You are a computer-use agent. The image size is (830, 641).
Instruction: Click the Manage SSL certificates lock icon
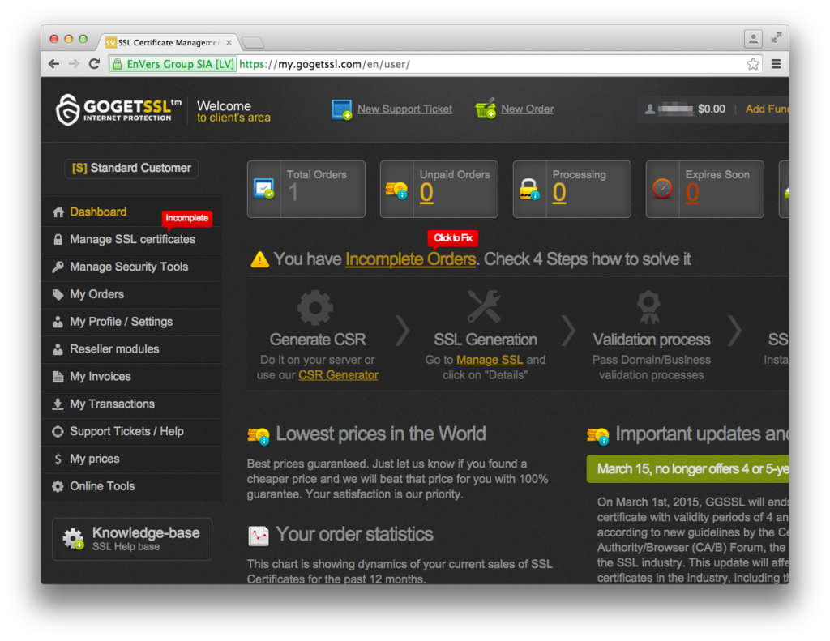58,239
